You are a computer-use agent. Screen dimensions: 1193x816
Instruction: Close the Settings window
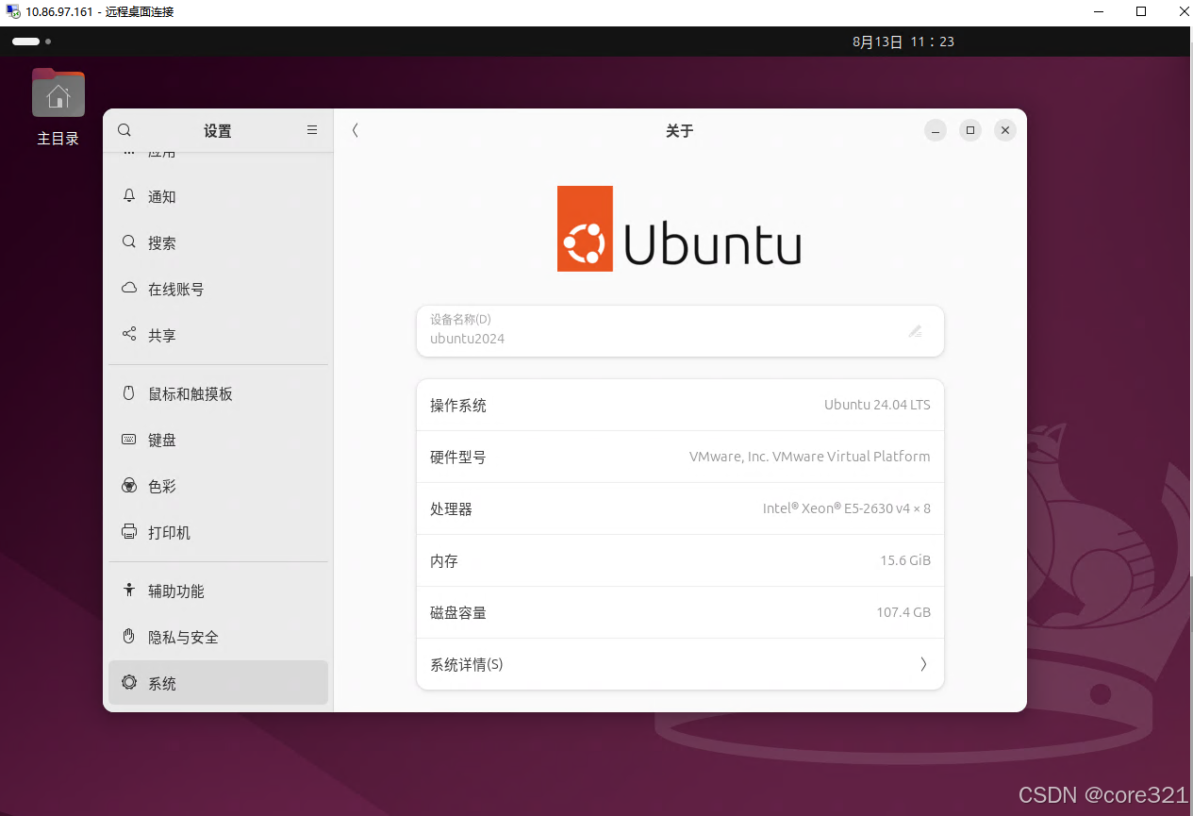tap(1005, 130)
